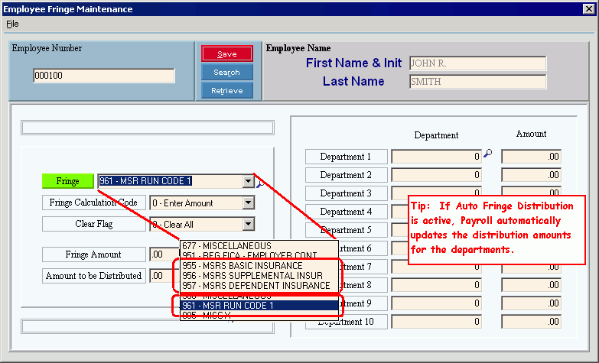Close the Employee Fringe Maintenance window

pyautogui.click(x=589, y=9)
